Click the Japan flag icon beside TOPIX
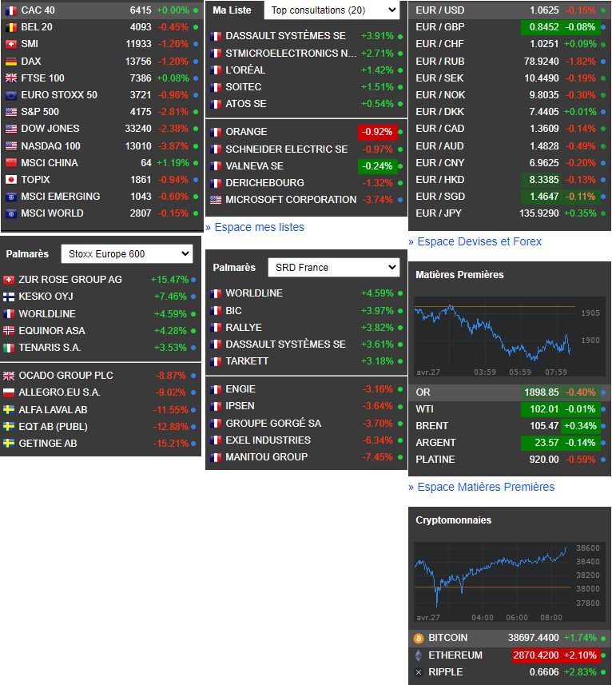The width and height of the screenshot is (612, 685). point(11,180)
